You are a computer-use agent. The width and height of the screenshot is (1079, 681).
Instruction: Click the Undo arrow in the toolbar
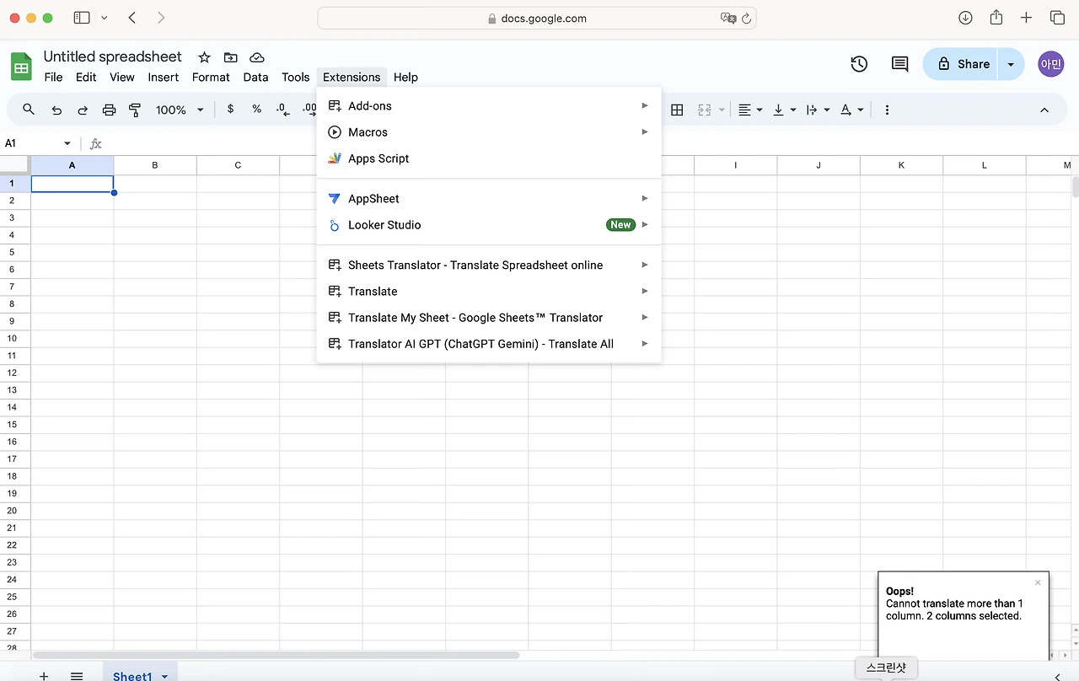coord(56,110)
